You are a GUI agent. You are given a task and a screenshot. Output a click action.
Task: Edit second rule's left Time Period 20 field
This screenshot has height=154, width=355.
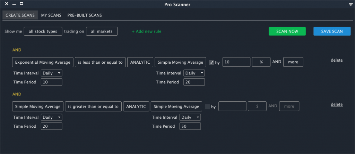51,126
